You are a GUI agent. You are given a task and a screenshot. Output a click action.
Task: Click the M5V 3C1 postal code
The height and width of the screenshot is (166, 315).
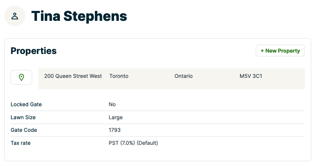[x=251, y=76]
